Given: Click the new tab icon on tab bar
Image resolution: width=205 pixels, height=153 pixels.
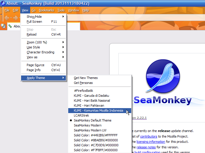Looking at the screenshot, I should 3,26.
